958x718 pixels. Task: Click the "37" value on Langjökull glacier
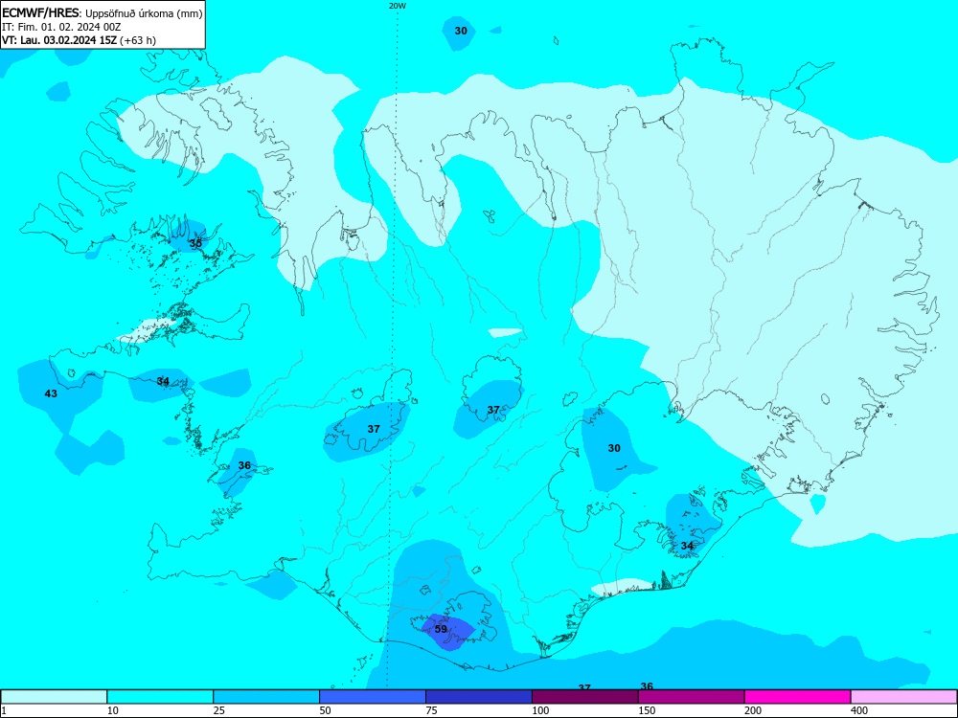pos(374,429)
